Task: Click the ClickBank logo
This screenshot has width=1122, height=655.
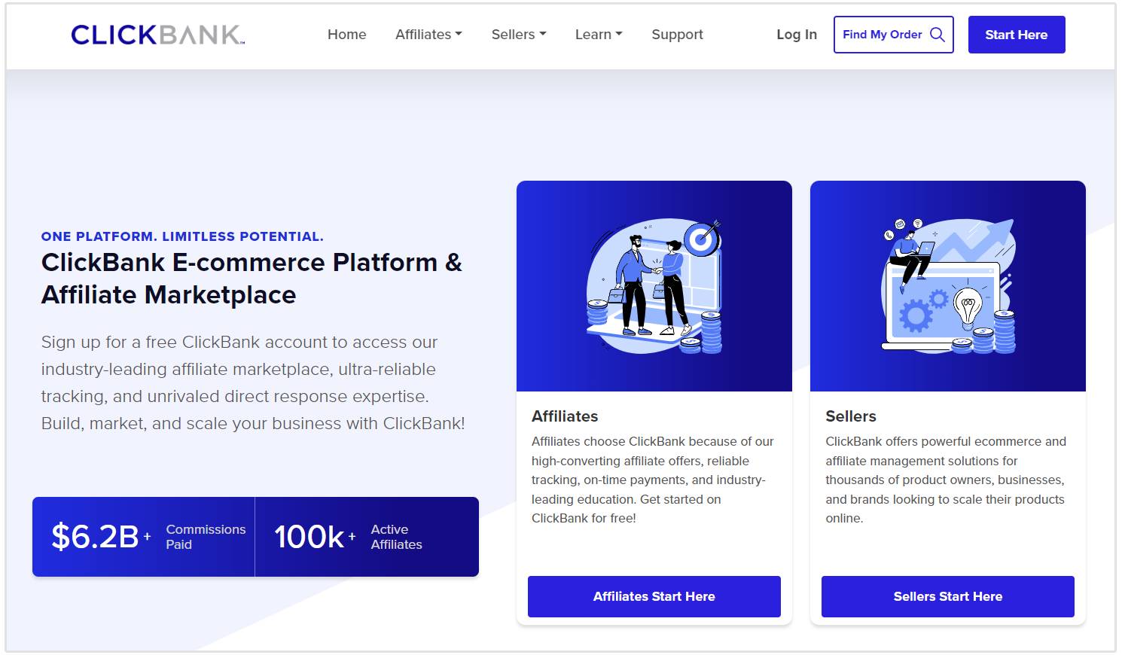Action: [x=157, y=35]
